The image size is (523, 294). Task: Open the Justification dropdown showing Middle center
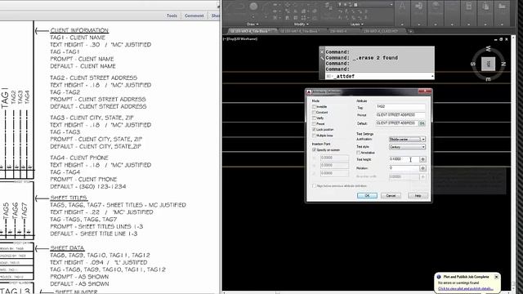(x=407, y=139)
